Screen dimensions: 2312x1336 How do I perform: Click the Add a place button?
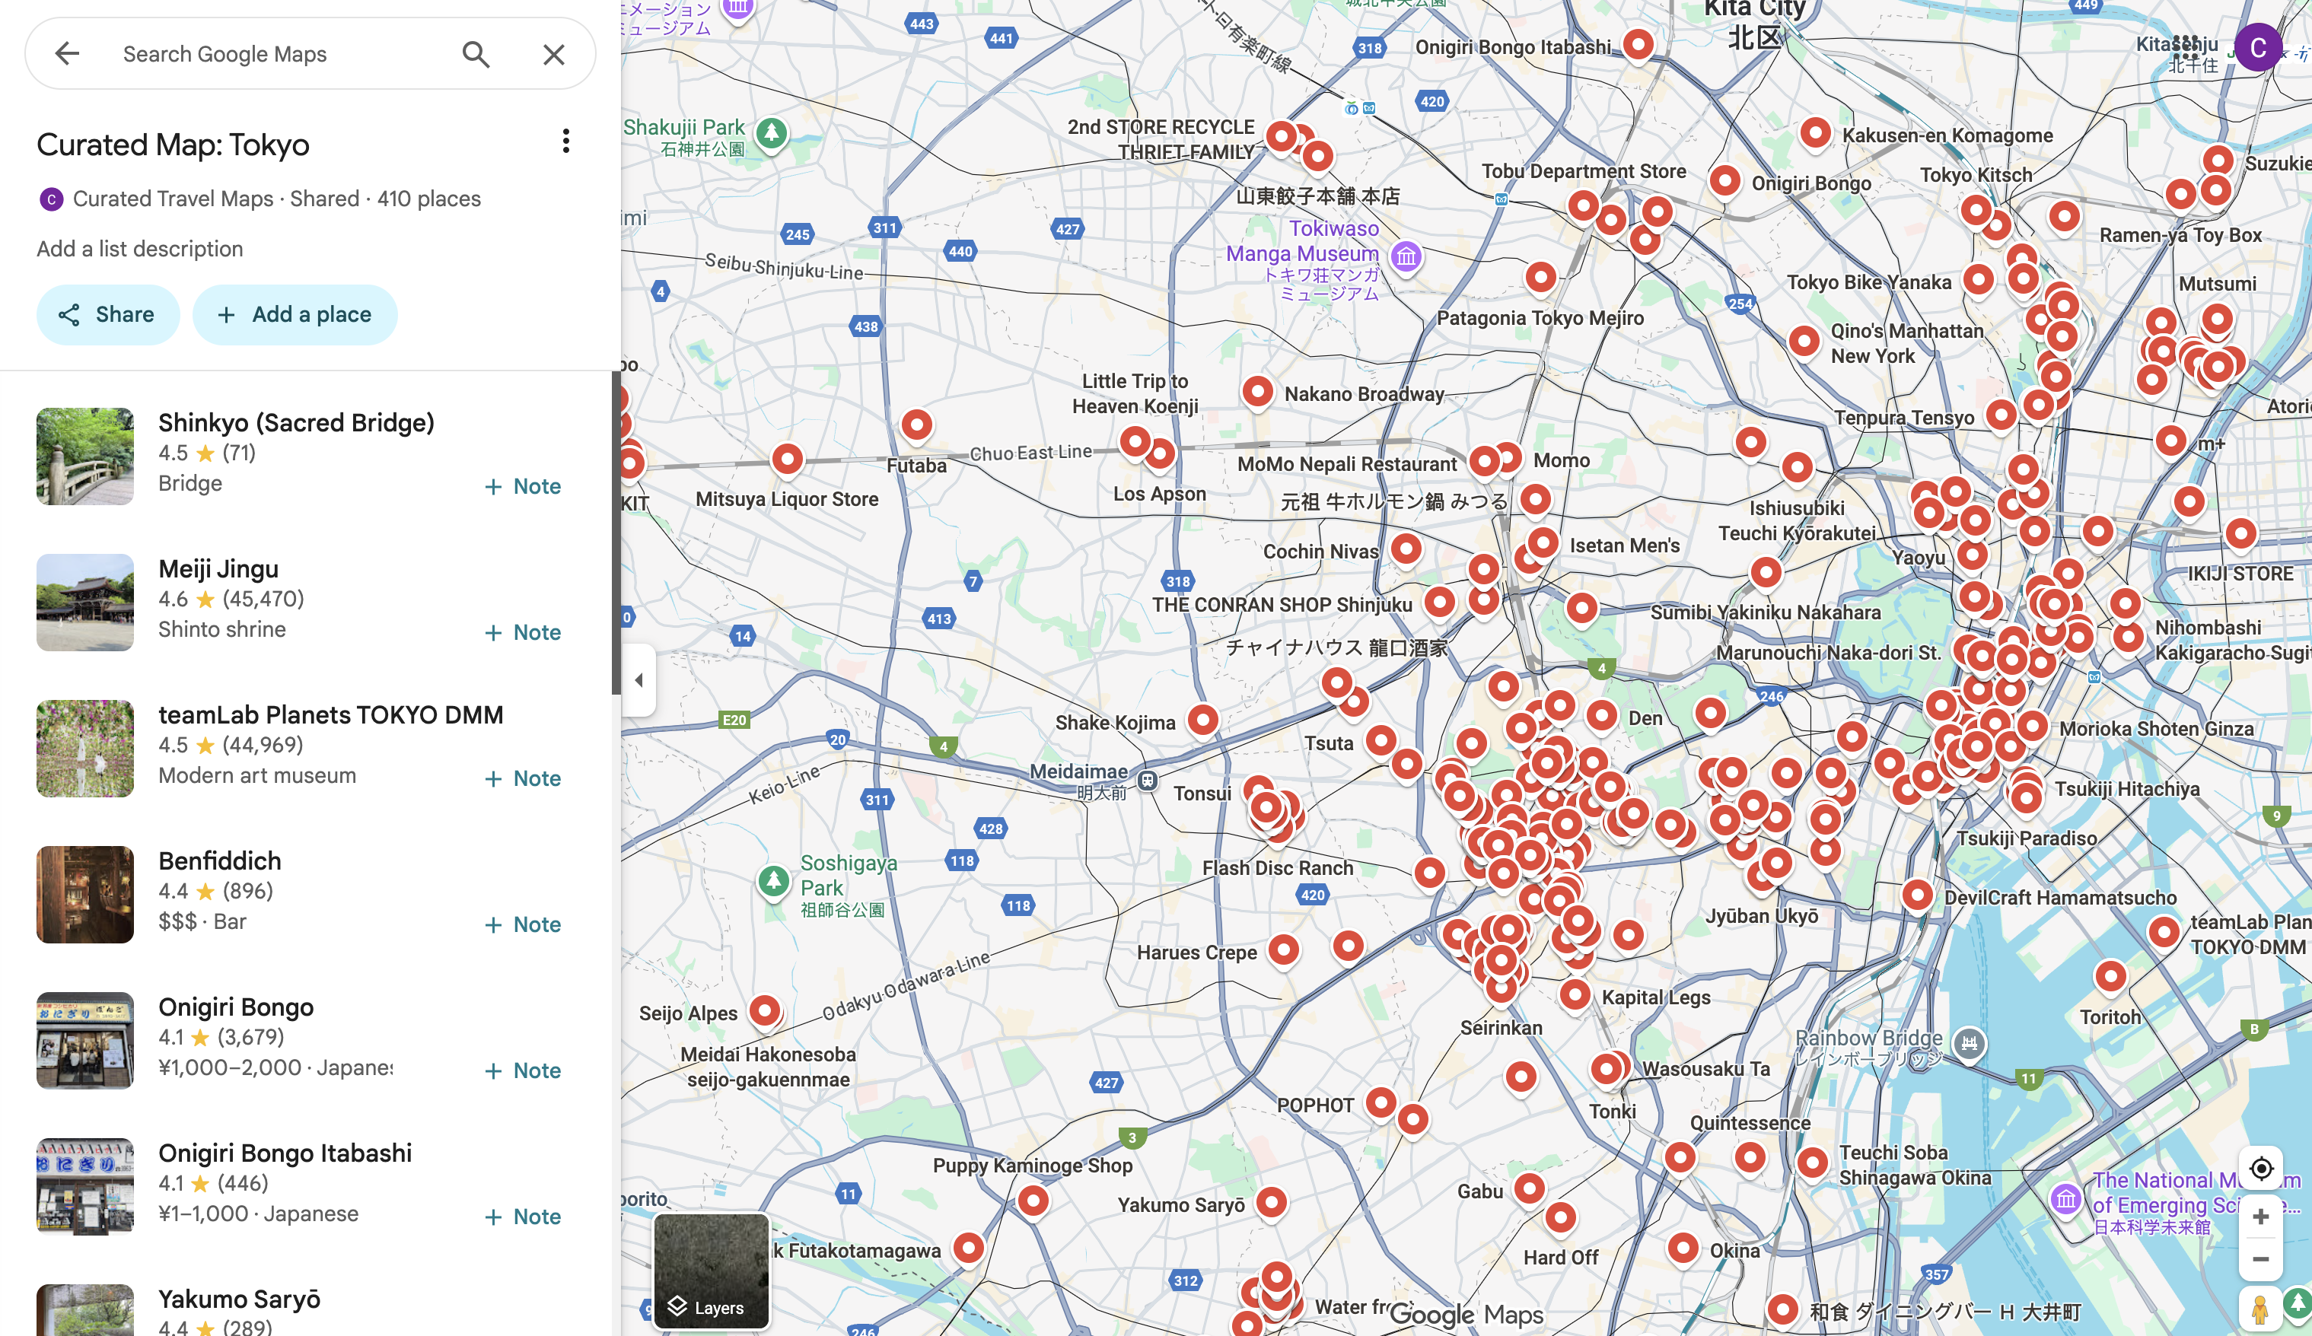[295, 314]
